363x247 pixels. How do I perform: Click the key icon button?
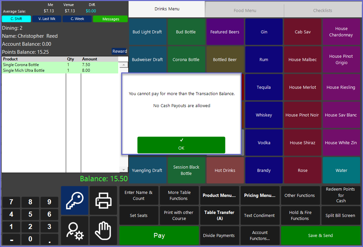74,200
